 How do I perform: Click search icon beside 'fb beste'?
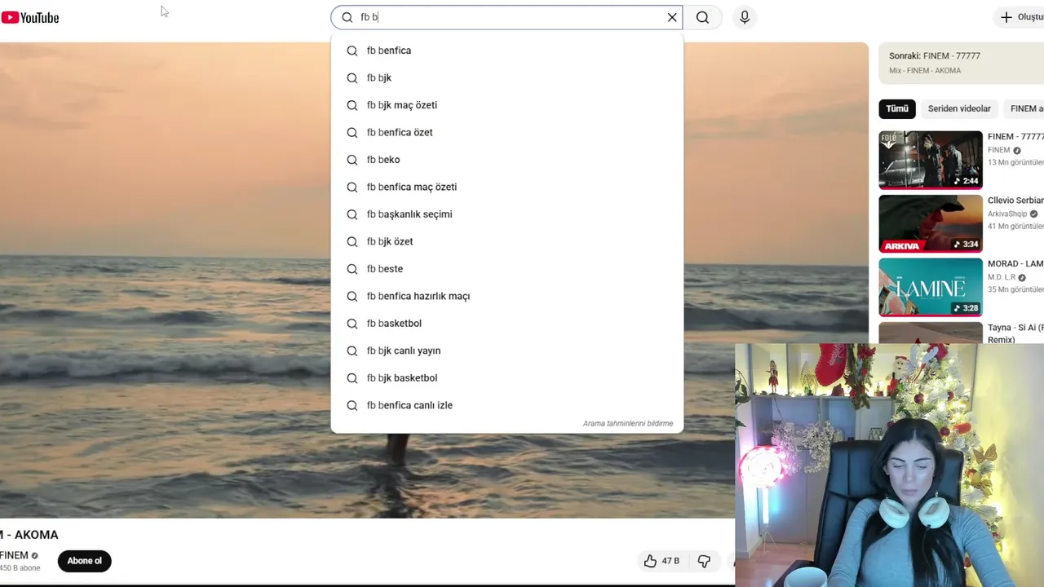[x=352, y=269]
